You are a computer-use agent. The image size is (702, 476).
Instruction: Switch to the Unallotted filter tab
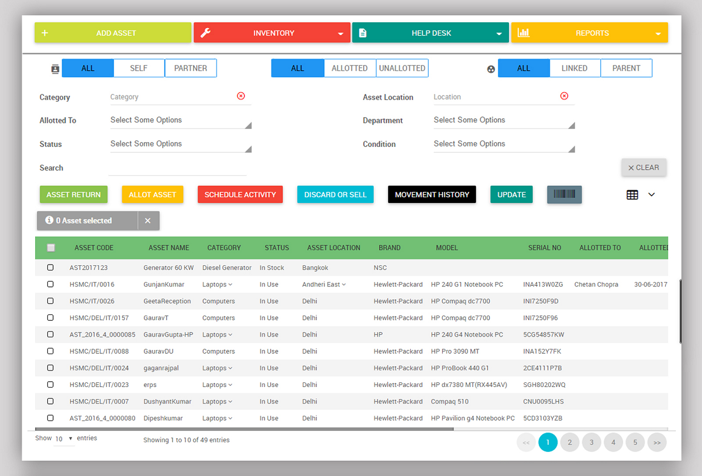[402, 68]
